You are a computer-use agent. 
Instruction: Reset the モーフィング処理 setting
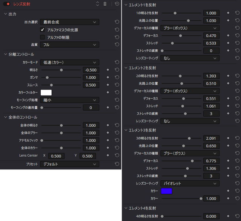tap(117, 100)
